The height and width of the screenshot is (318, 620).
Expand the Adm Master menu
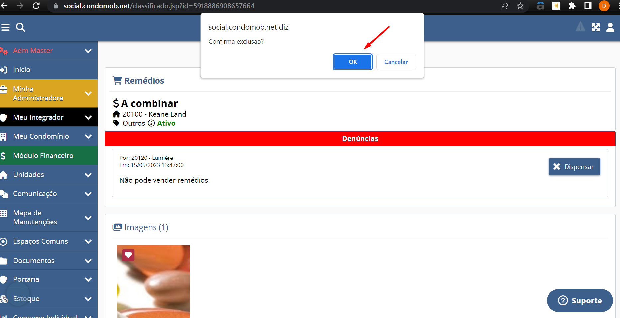point(88,51)
